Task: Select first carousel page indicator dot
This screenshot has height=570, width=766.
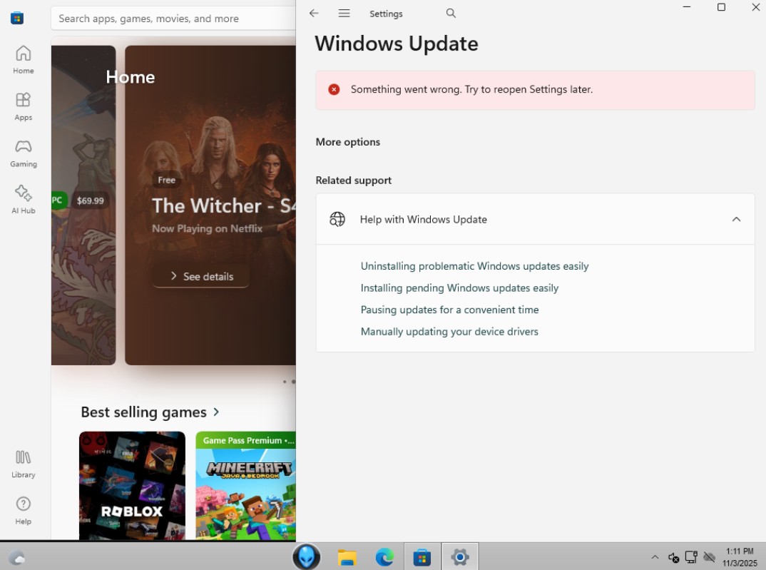Action: 285,382
